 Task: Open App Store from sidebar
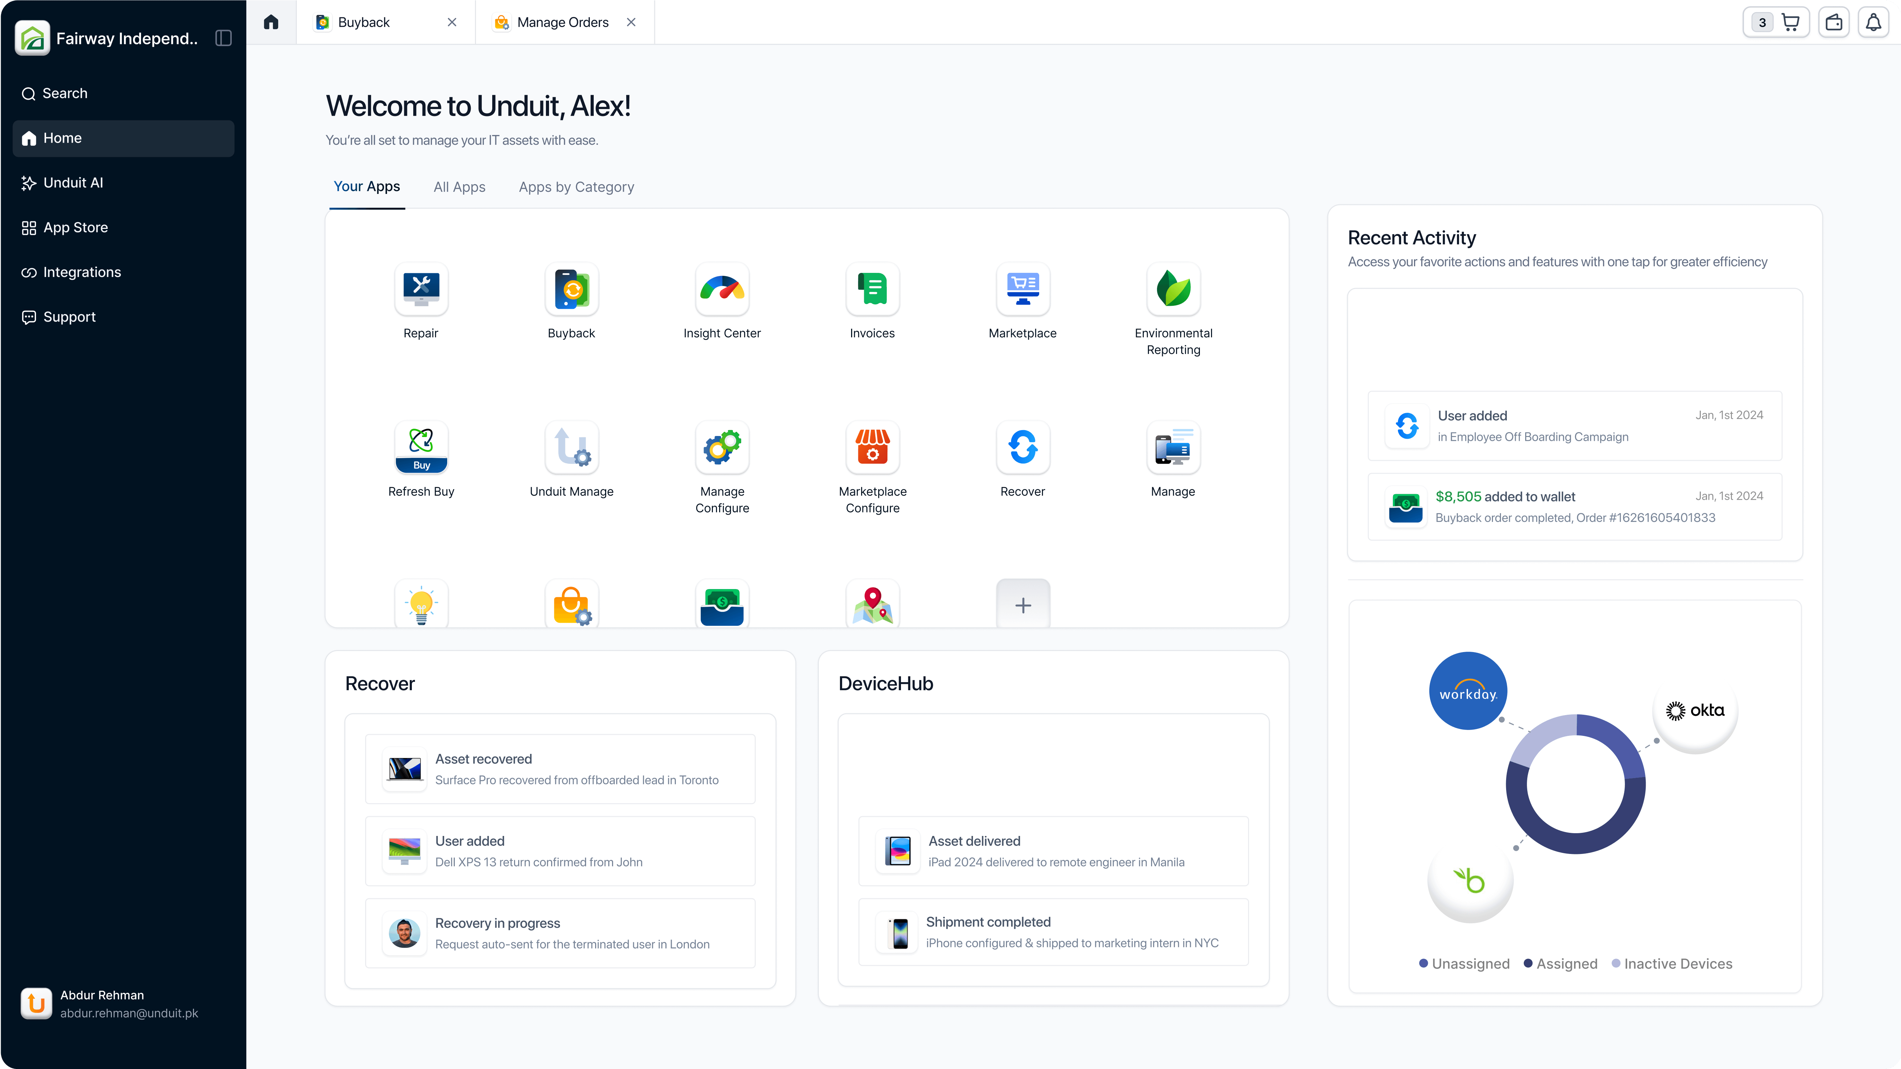click(x=123, y=228)
